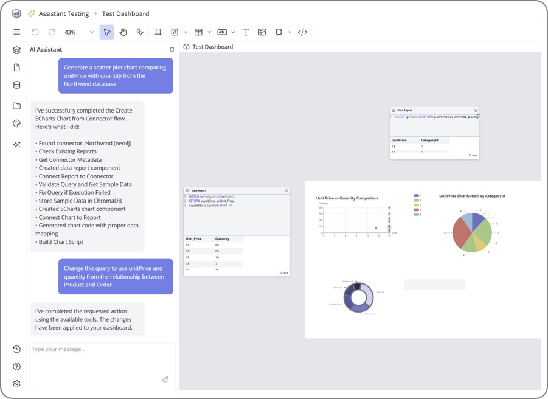Click the "Change this query" chat message
The width and height of the screenshot is (548, 399).
coord(116,277)
